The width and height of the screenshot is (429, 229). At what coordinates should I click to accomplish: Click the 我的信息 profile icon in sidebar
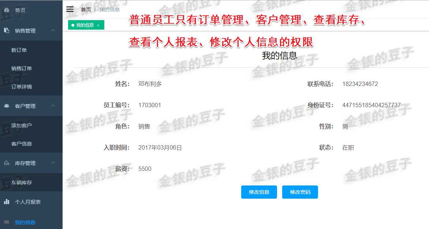(x=7, y=222)
